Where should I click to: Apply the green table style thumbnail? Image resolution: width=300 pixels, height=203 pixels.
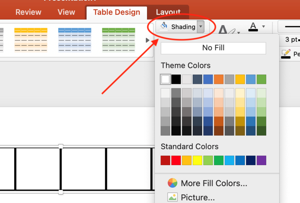118,39
